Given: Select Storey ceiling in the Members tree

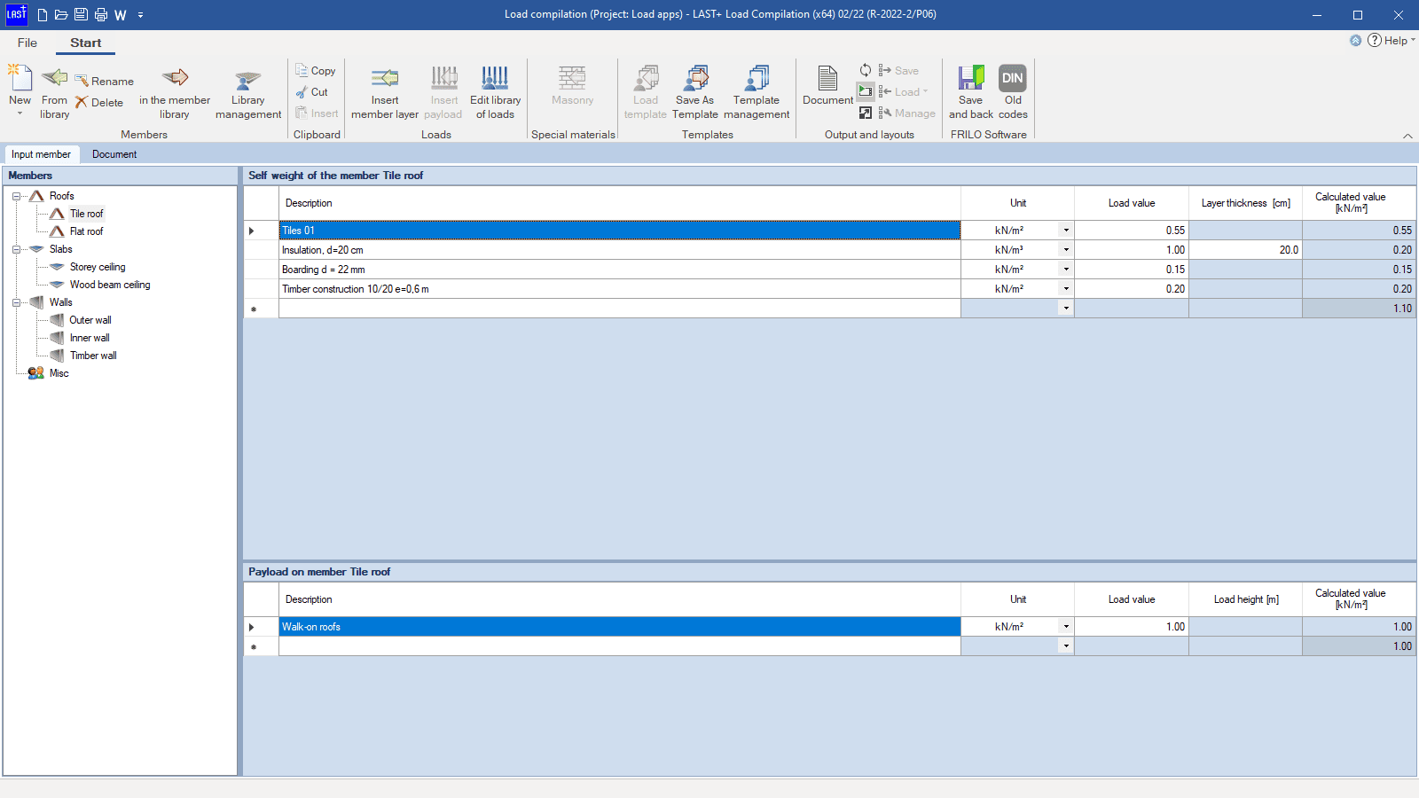Looking at the screenshot, I should 98,267.
